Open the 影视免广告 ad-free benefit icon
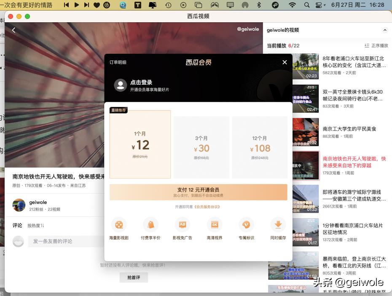This screenshot has height=296, width=392. pos(183,224)
